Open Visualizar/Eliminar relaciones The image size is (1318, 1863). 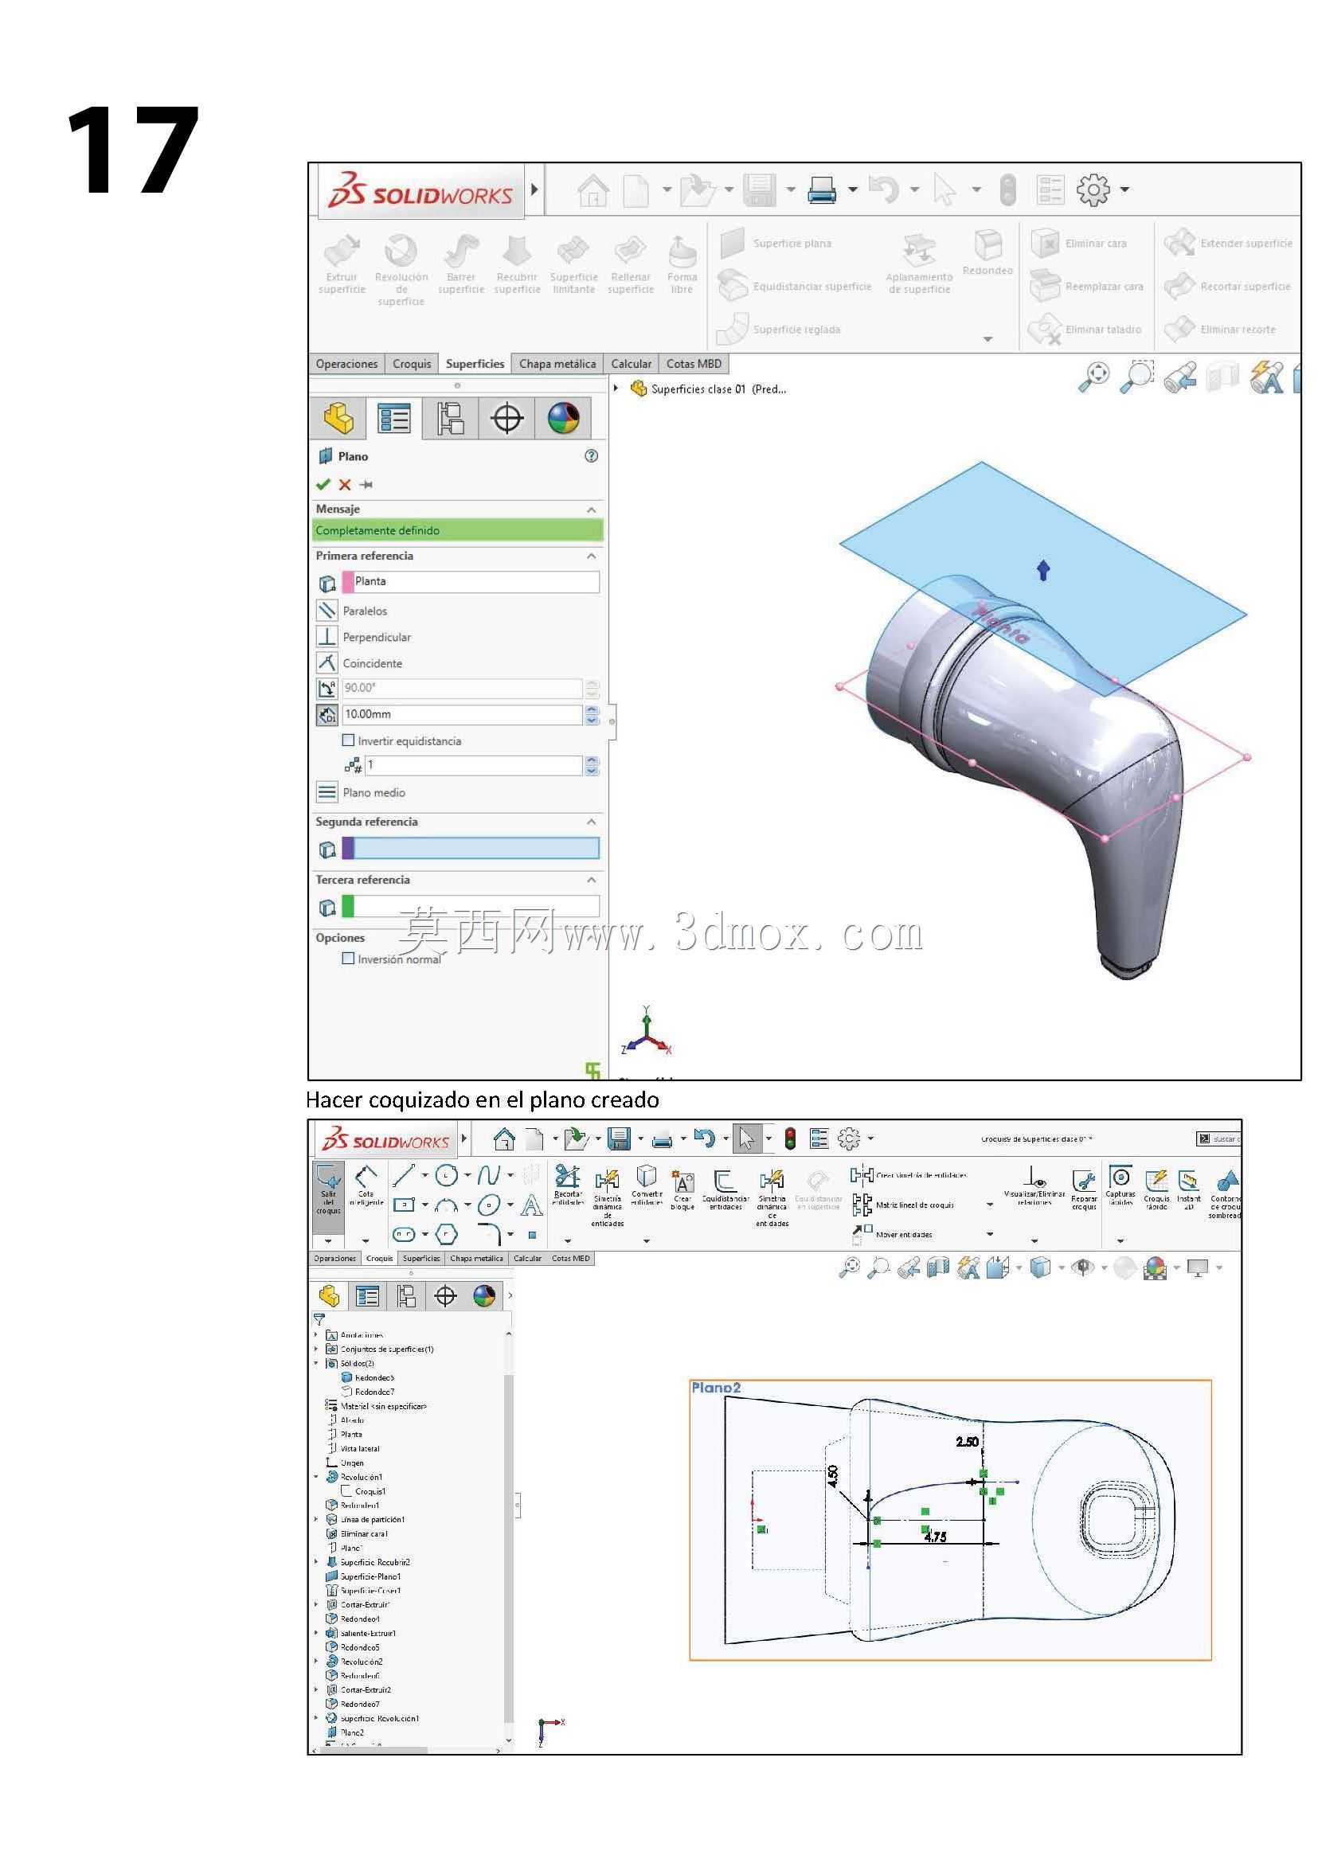1034,1186
